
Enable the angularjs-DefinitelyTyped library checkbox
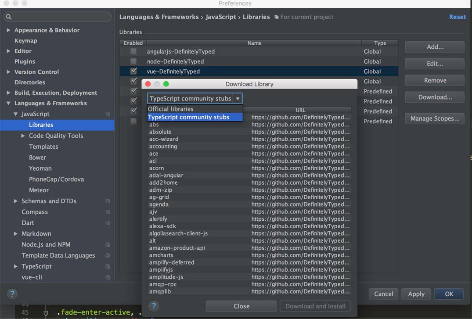[133, 51]
